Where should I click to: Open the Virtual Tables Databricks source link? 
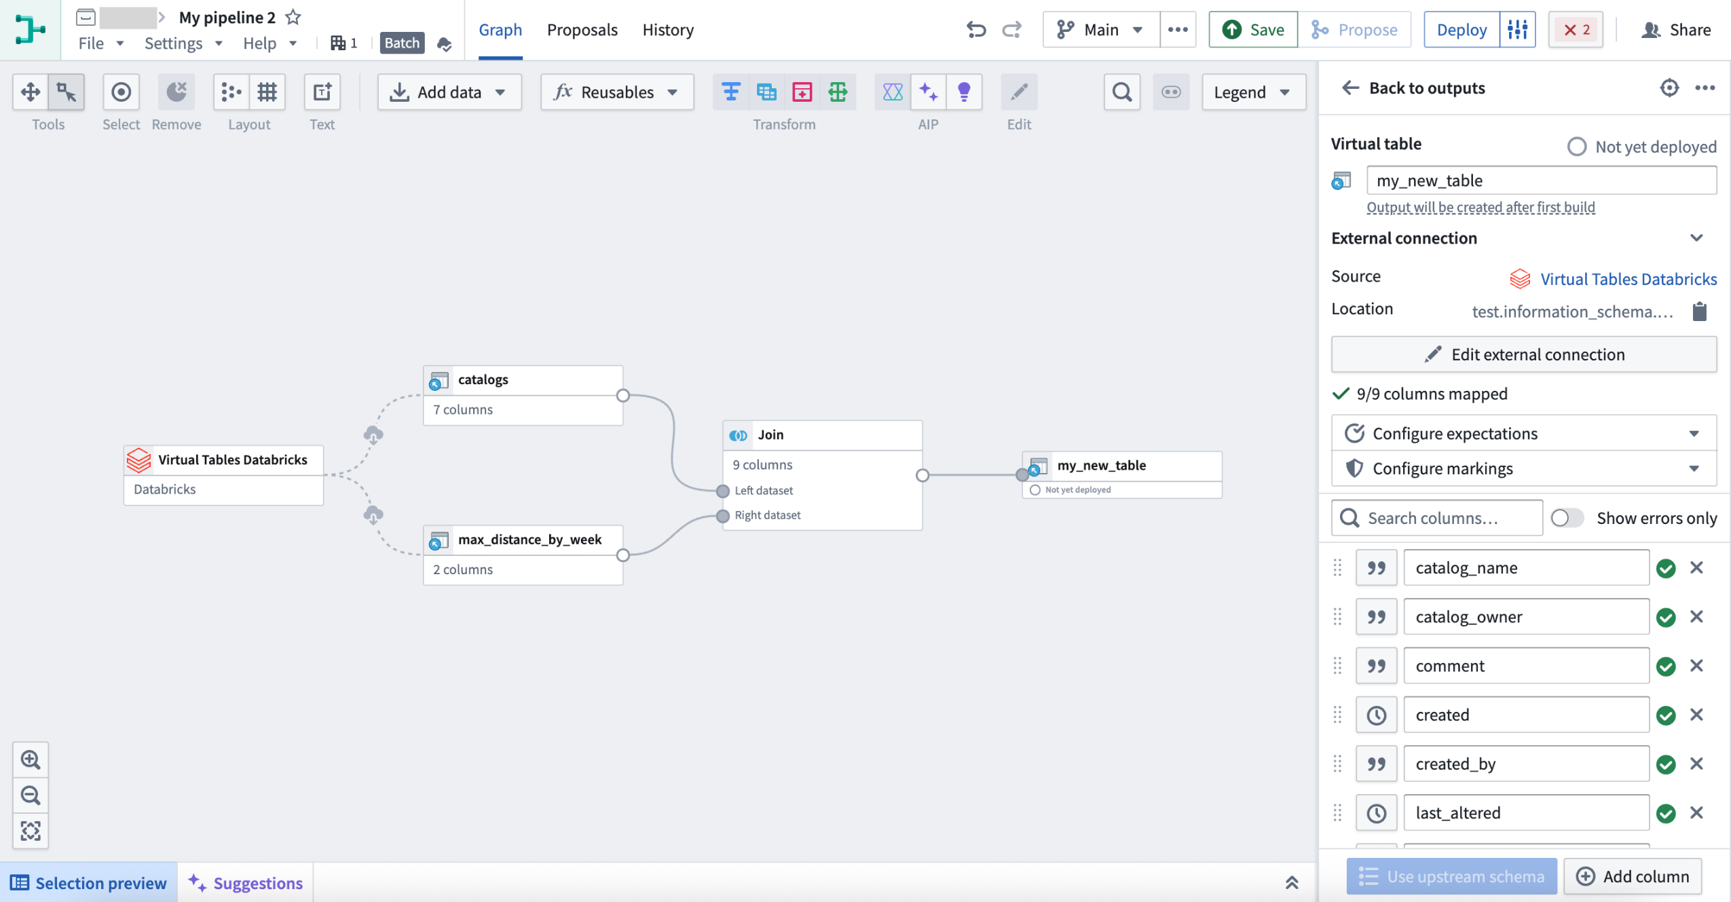point(1628,278)
